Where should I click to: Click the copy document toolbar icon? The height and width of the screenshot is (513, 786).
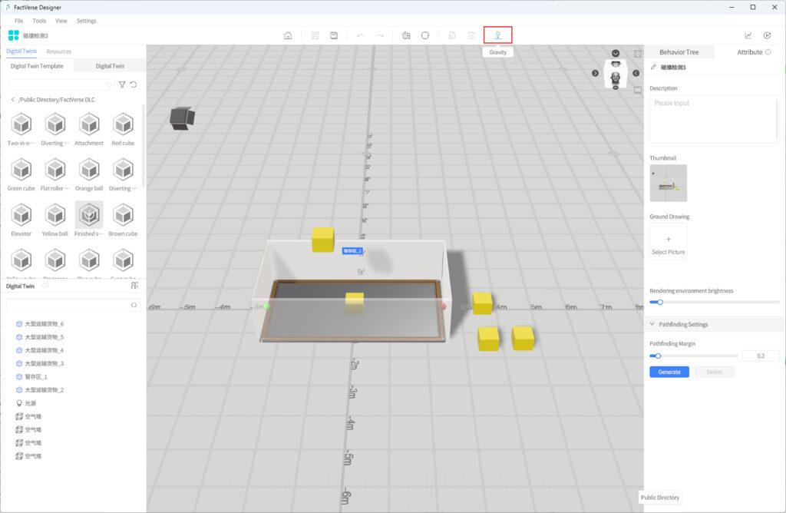(x=451, y=35)
